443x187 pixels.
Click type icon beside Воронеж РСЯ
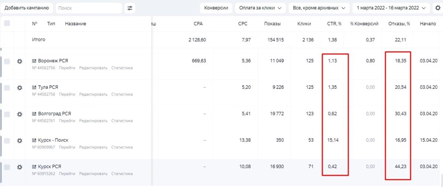34,61
